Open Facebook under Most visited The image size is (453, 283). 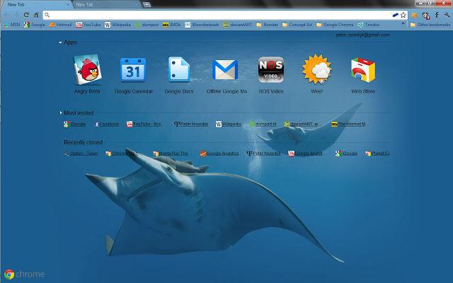pos(106,125)
